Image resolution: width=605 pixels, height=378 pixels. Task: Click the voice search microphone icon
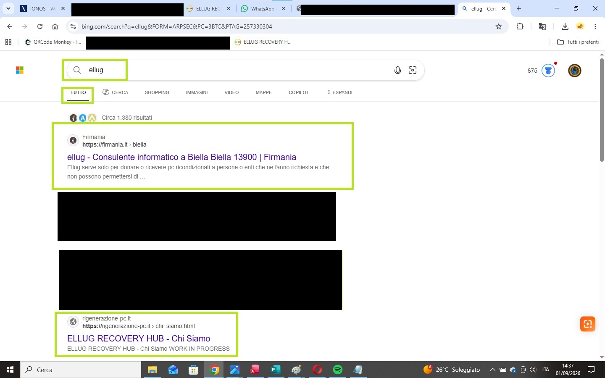(397, 70)
